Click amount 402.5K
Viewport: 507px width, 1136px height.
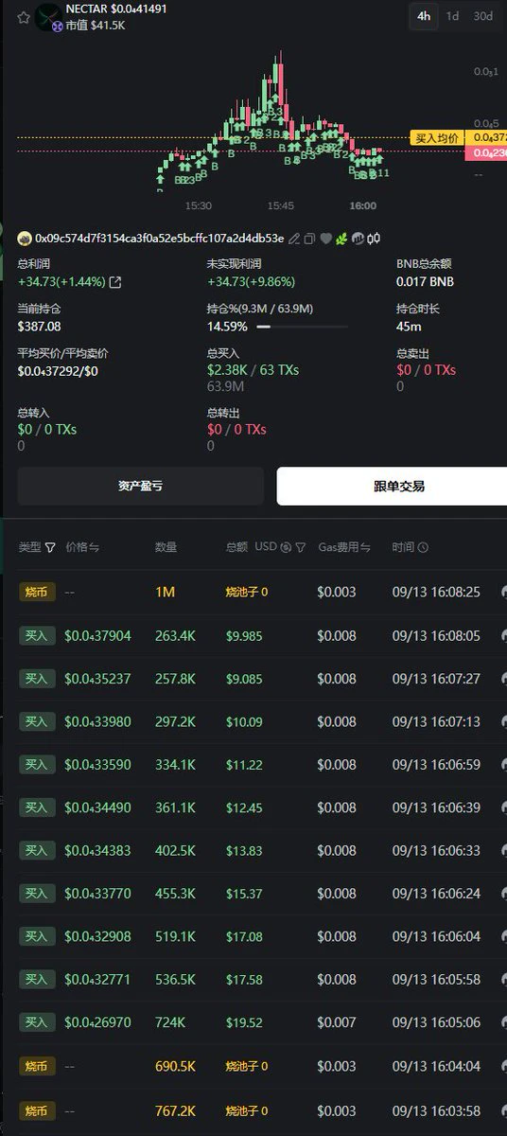pyautogui.click(x=176, y=850)
